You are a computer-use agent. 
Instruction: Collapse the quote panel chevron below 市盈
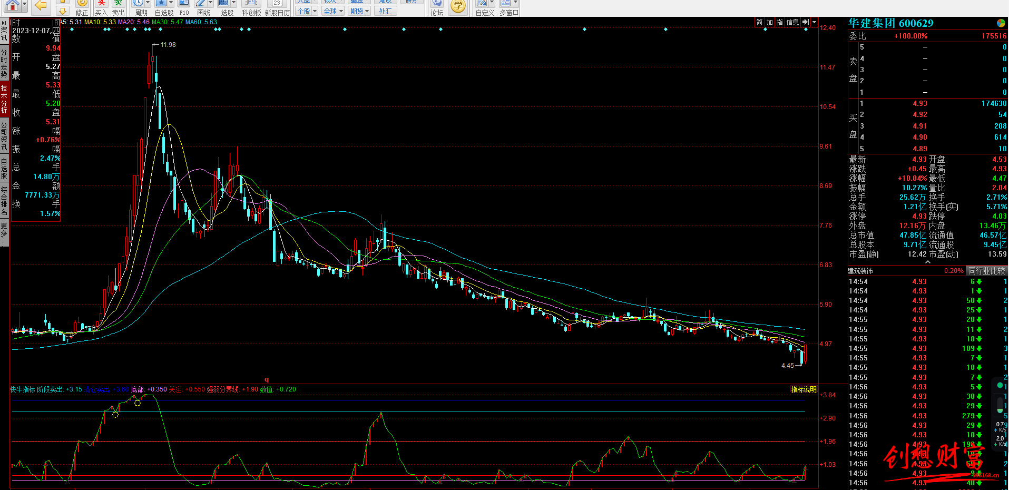click(927, 262)
